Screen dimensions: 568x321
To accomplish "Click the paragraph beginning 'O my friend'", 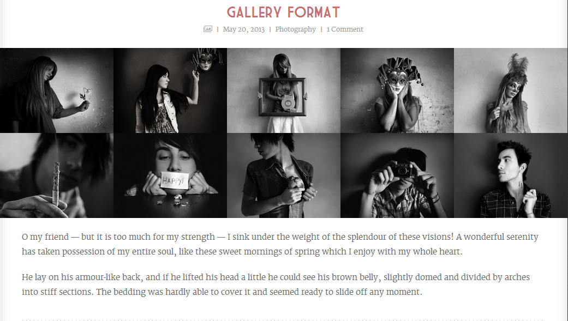I will (280, 244).
